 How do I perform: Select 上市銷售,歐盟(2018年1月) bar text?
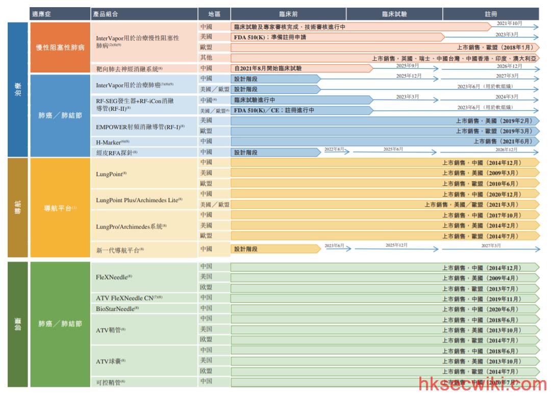pos(495,47)
